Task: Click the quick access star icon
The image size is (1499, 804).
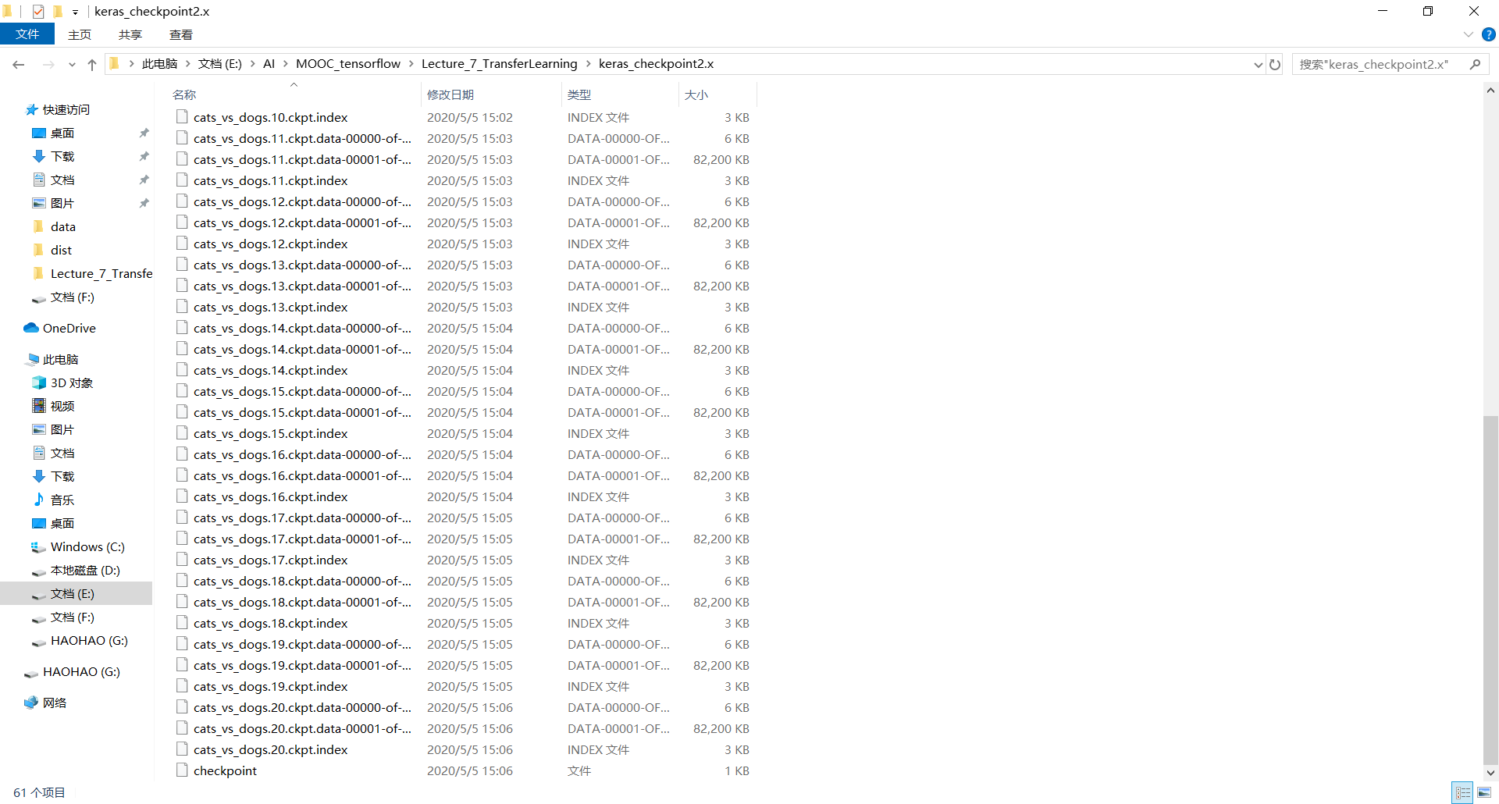Action: 32,110
